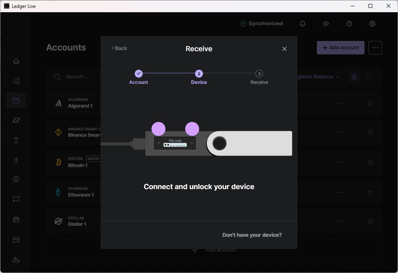Image resolution: width=398 pixels, height=273 pixels.
Task: Click the dashed Add account area at bottom
Action: 214,250
